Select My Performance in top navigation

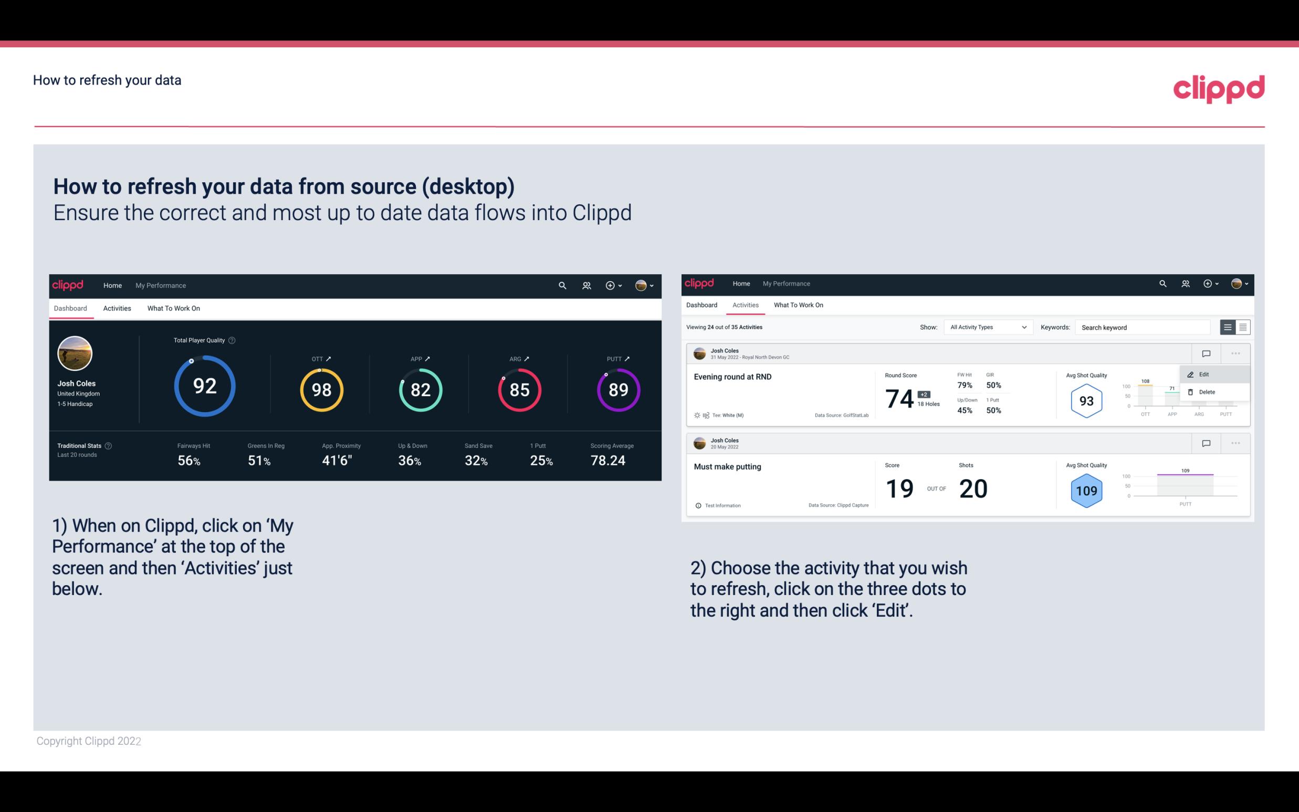tap(160, 284)
